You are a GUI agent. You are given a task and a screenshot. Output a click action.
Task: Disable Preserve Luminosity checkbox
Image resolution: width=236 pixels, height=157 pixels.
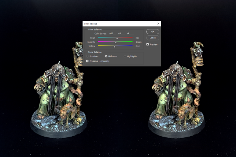[87, 61]
